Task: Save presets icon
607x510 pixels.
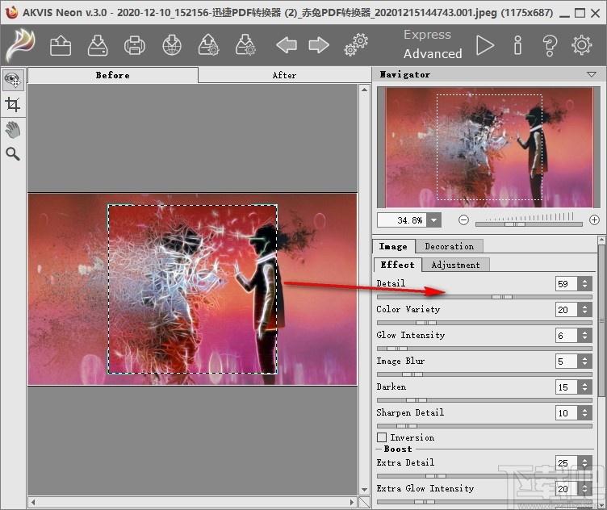Action: [x=245, y=45]
